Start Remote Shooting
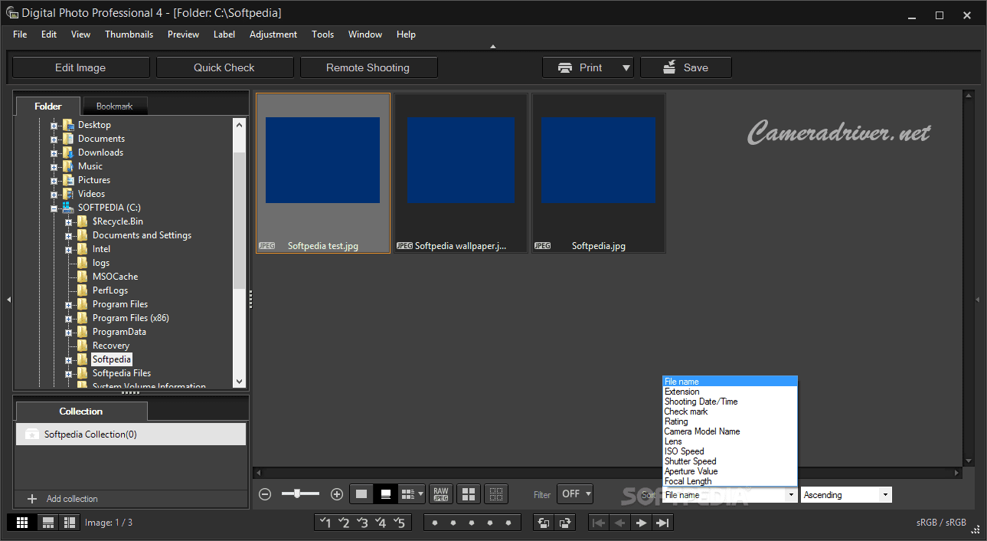This screenshot has height=541, width=987. [x=368, y=67]
